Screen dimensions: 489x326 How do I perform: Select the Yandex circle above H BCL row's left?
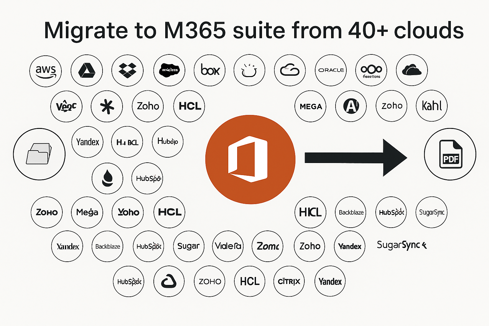tap(88, 142)
